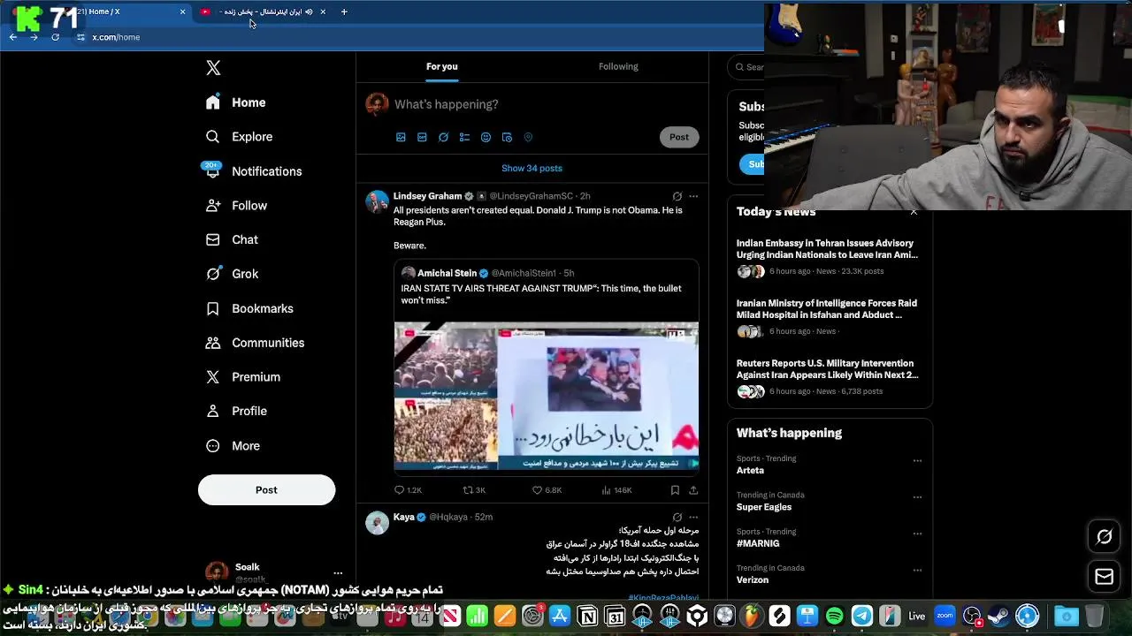Close the Home / X browser tab
The image size is (1132, 636).
click(x=183, y=11)
